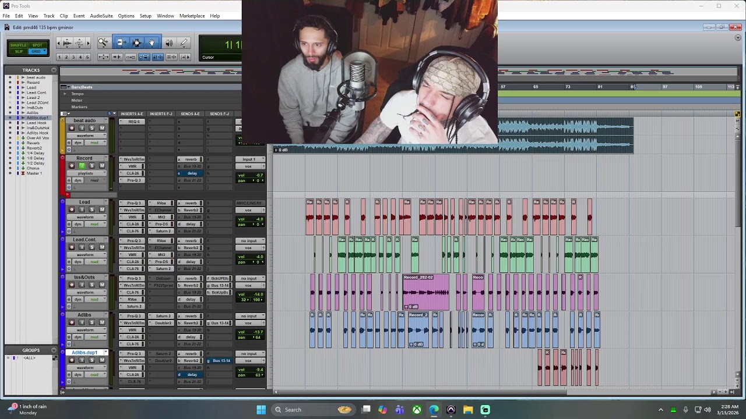This screenshot has height=419, width=746.
Task: Open File Explorer from the taskbar
Action: [x=468, y=410]
